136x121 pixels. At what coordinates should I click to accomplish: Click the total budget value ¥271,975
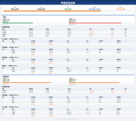coord(15,9)
